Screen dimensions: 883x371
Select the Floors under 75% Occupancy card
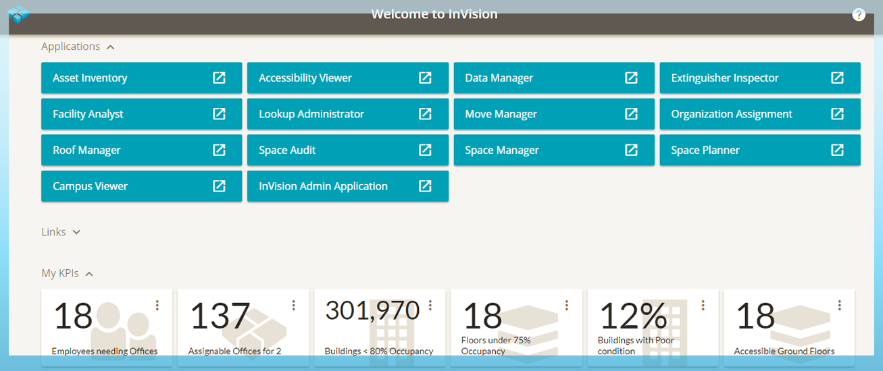coord(516,329)
